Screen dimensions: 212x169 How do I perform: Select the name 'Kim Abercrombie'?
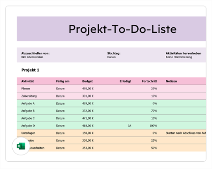point(32,57)
